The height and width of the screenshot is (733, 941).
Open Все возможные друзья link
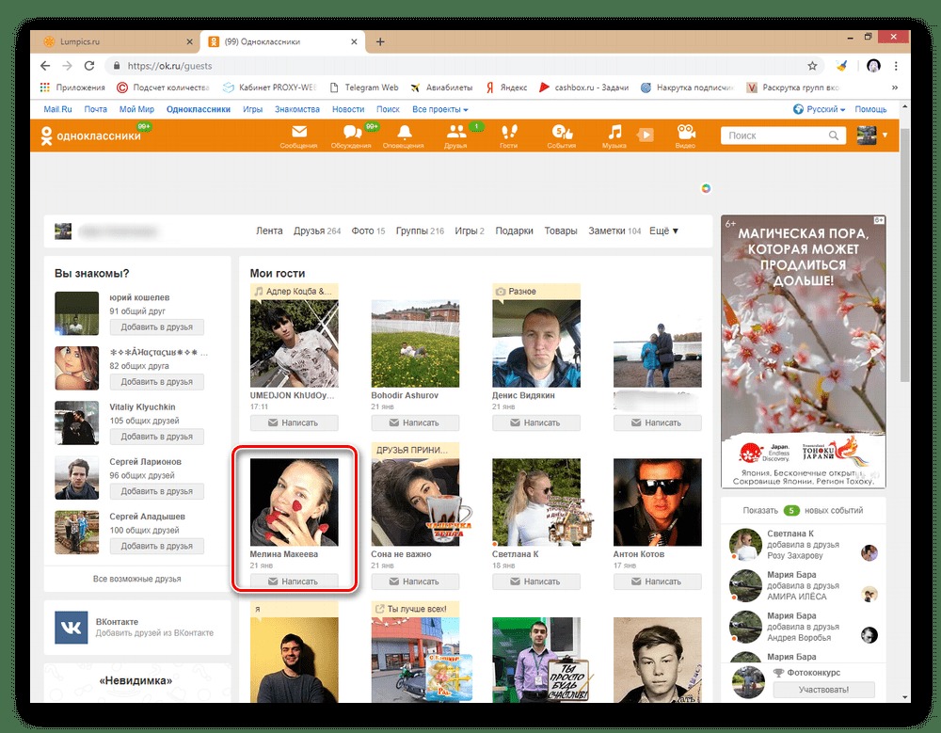[x=136, y=579]
